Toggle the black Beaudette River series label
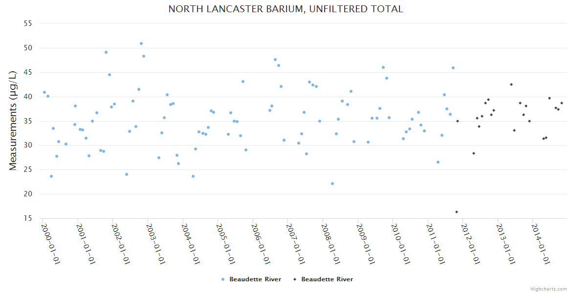 [x=327, y=279]
